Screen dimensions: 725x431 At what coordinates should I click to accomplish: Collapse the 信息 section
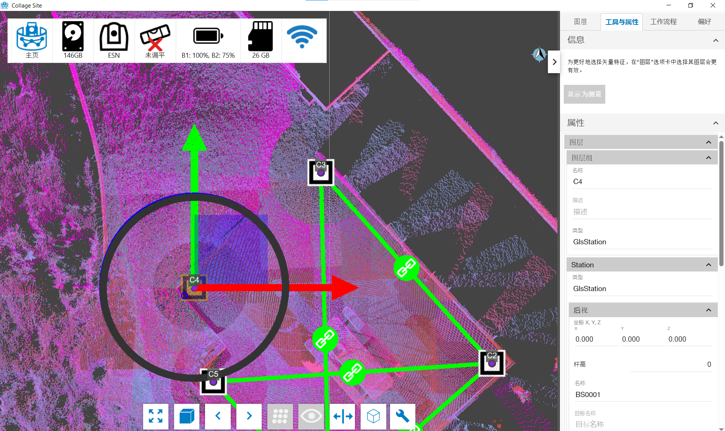click(x=716, y=40)
